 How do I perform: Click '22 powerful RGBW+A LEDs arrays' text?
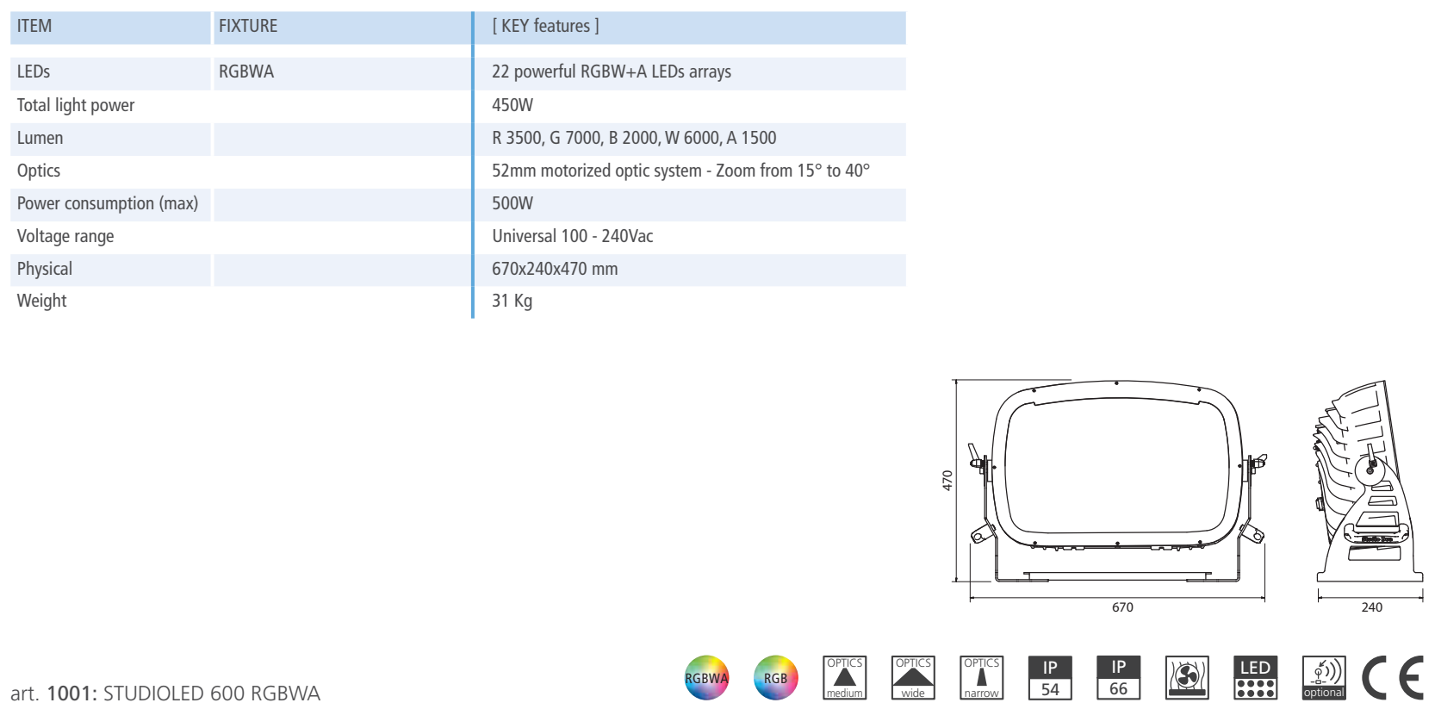pyautogui.click(x=612, y=72)
